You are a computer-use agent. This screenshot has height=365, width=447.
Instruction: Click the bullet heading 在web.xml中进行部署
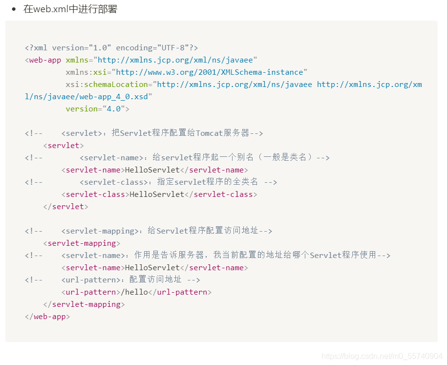tap(70, 9)
